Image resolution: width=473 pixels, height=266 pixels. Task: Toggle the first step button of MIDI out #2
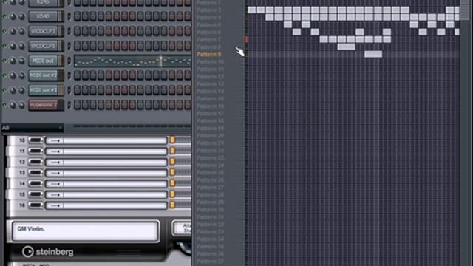[77, 75]
